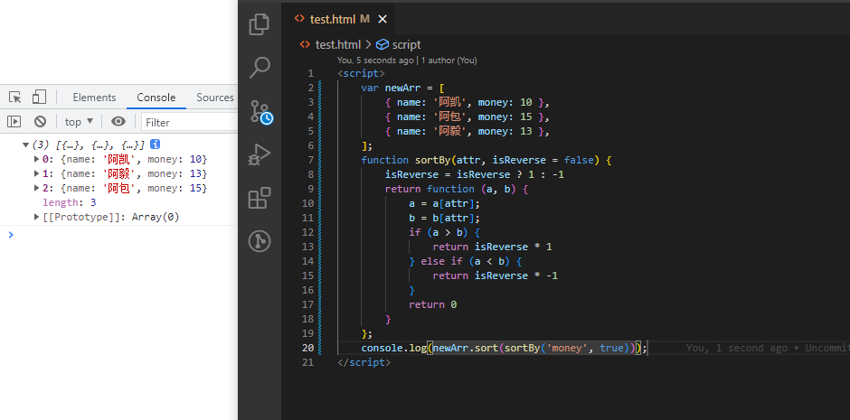The image size is (850, 420).
Task: Click the eye icon to create live expression
Action: point(118,122)
